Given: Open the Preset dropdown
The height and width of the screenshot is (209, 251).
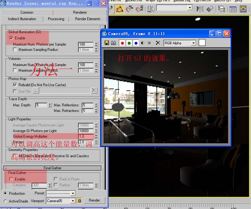Looking at the screenshot, I should (73, 193).
